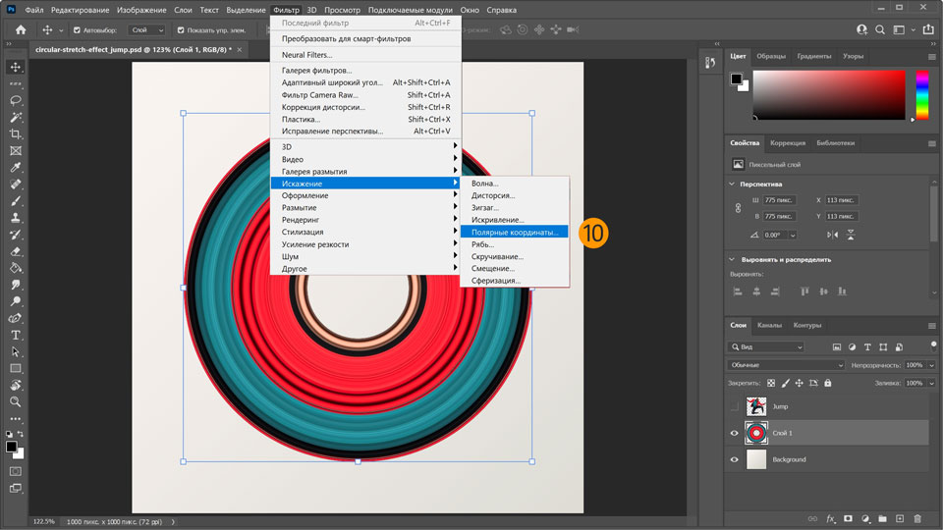Close the circular-stretch-effect document tab
The height and width of the screenshot is (530, 943).
tap(240, 50)
